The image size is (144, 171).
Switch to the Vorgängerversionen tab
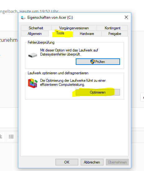[74, 28]
